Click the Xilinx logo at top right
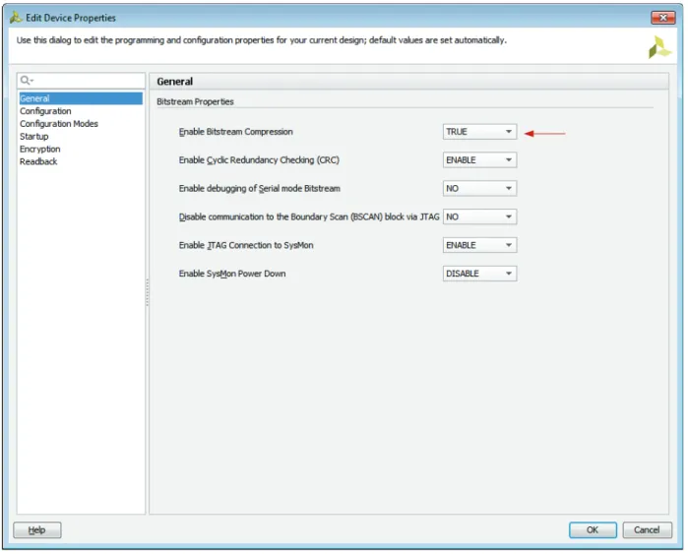 659,47
